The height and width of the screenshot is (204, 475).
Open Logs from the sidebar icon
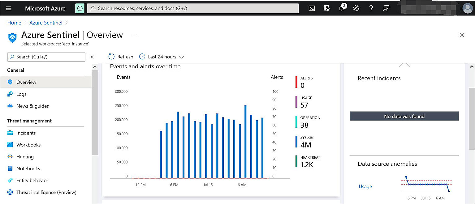pos(10,94)
